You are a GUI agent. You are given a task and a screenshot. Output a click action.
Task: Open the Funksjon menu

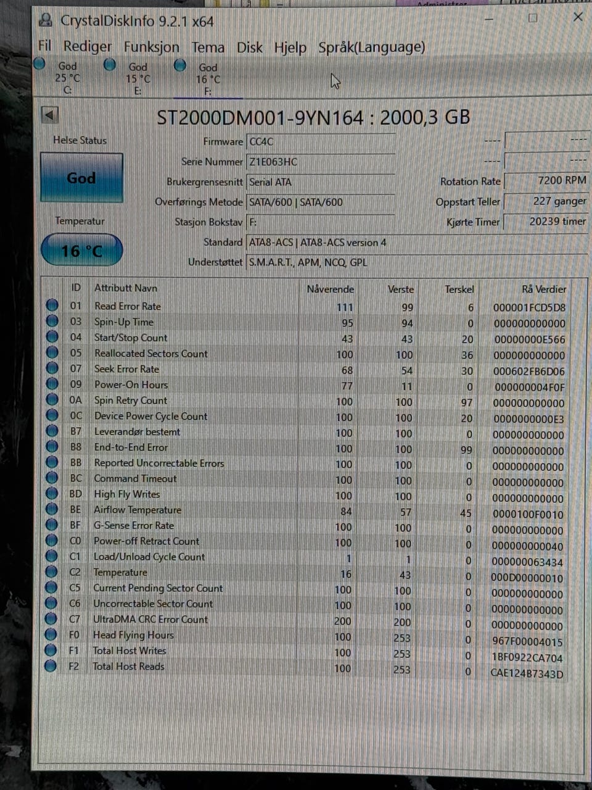152,47
